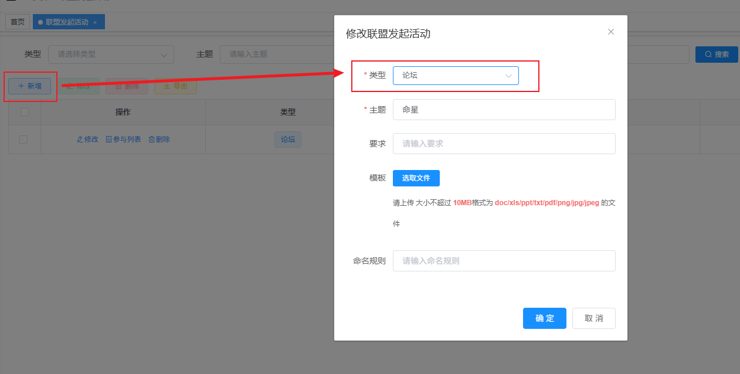
Task: Toggle the select-all header checkbox
Action: click(x=25, y=112)
